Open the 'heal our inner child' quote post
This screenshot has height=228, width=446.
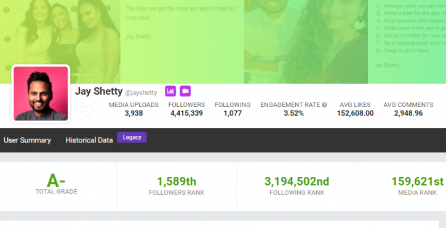click(x=182, y=42)
